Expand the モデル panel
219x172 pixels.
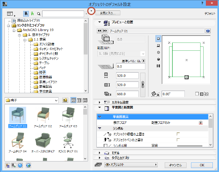pyautogui.click(x=99, y=153)
